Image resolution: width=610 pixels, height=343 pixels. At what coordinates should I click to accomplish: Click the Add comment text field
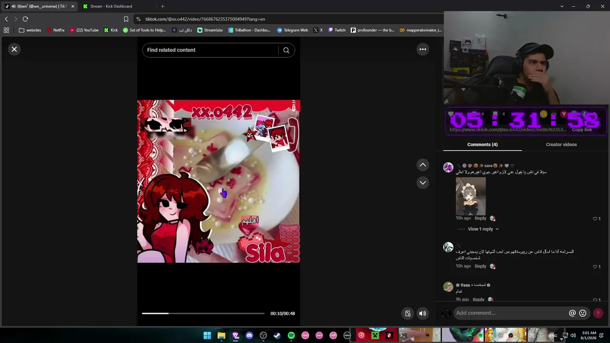coord(510,313)
